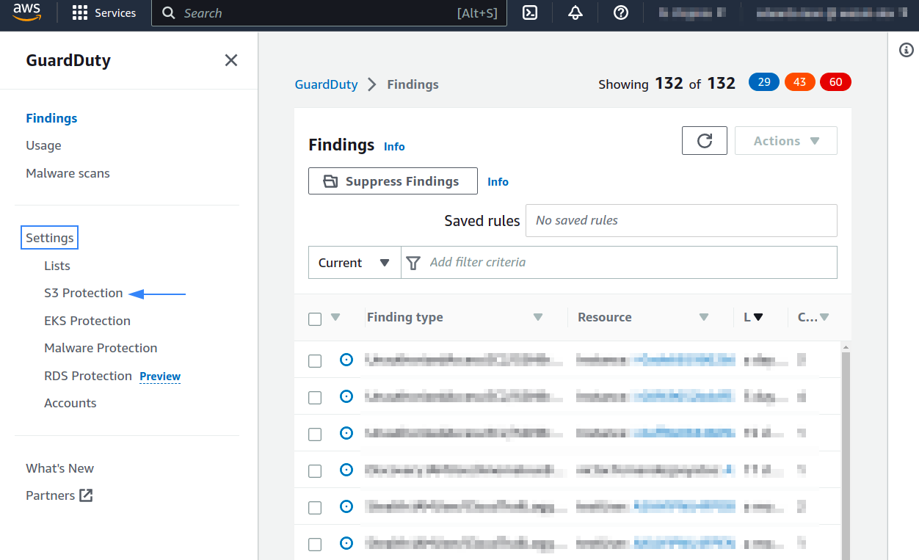The image size is (919, 560).
Task: Click the severity icon of fifth finding row
Action: pyautogui.click(x=346, y=506)
